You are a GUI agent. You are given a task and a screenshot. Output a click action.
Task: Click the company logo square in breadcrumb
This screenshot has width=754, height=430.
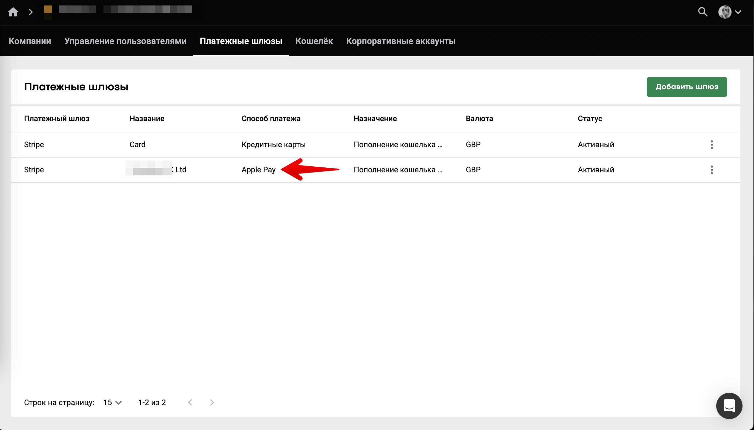coord(48,12)
